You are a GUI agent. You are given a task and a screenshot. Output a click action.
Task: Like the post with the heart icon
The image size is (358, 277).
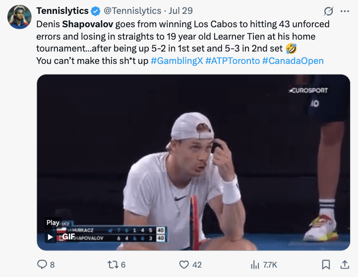point(184,265)
